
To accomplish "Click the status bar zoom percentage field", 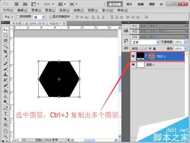I will (16, 140).
